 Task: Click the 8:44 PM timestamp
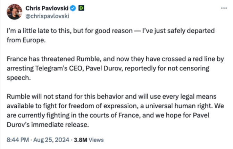[x=17, y=140]
